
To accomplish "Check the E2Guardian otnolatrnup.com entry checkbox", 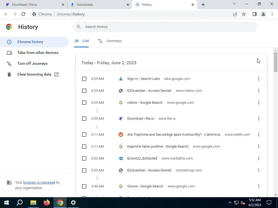I will click(84, 170).
